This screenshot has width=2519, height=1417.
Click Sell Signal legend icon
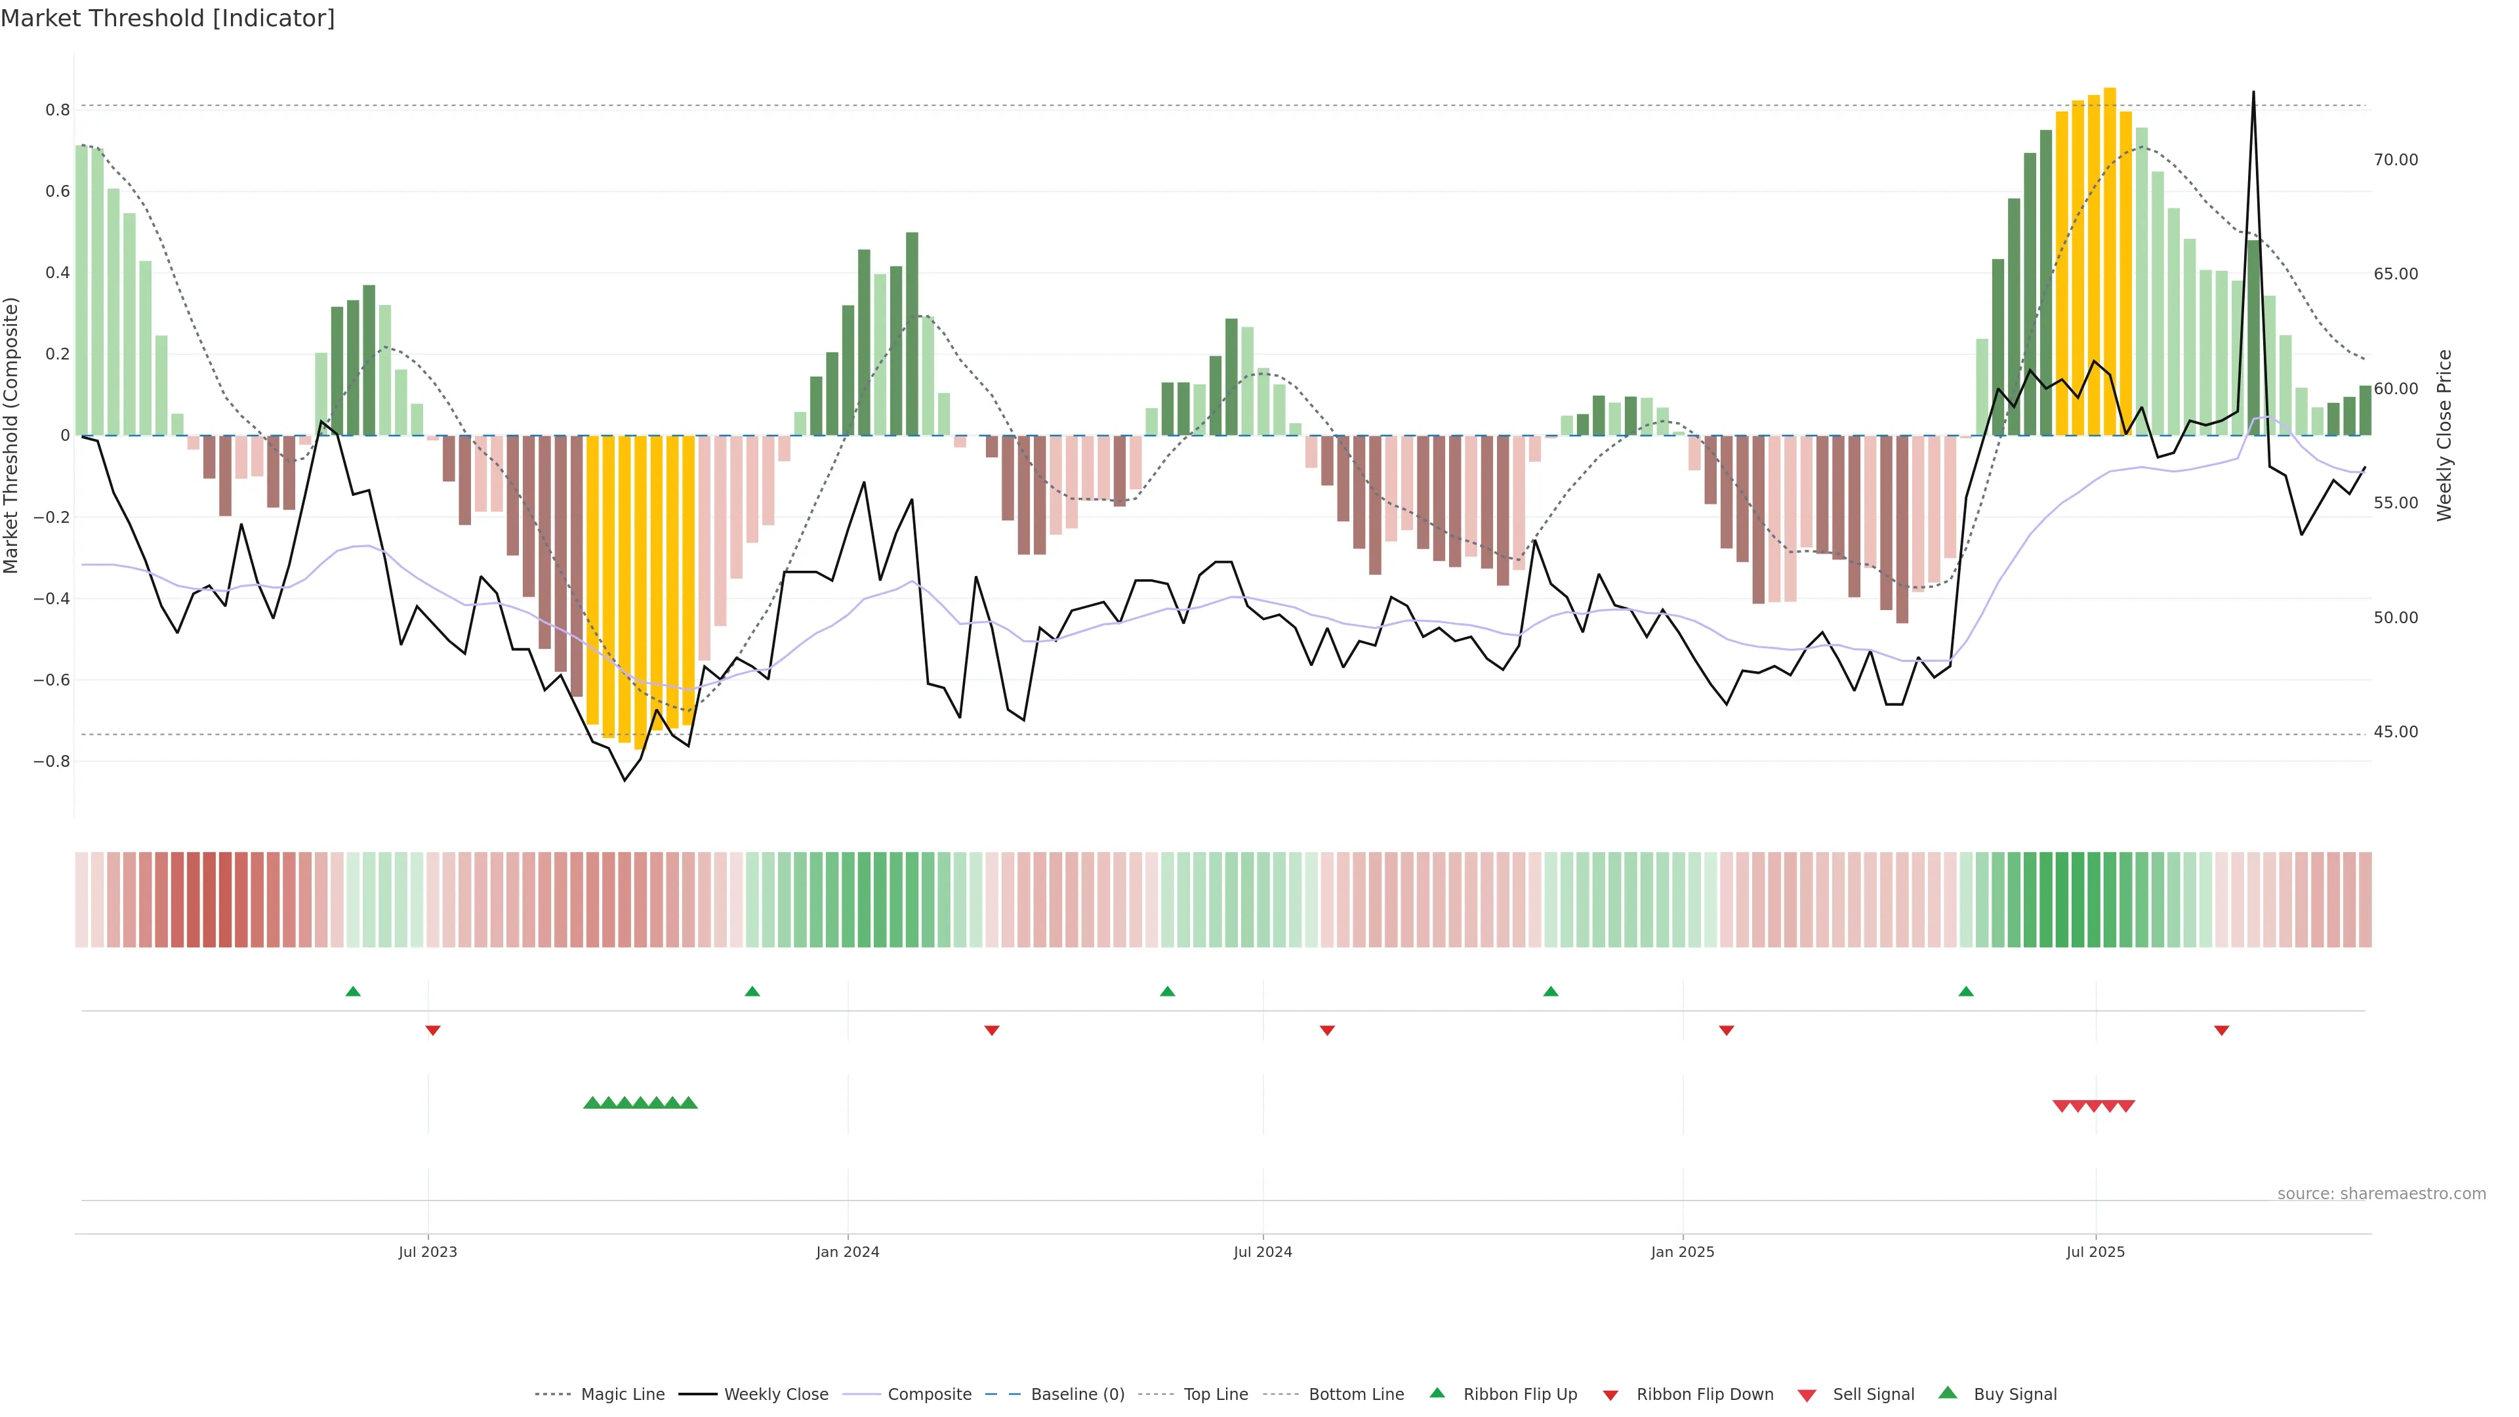click(1807, 1395)
